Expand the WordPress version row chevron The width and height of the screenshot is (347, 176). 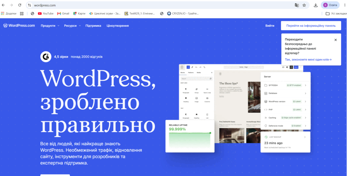[305, 102]
